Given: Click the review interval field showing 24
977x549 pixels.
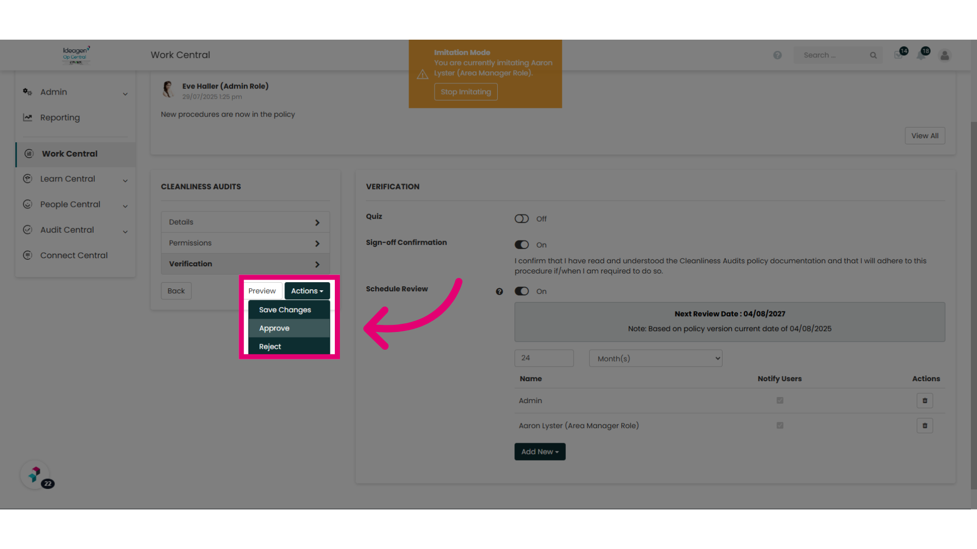Looking at the screenshot, I should click(544, 358).
